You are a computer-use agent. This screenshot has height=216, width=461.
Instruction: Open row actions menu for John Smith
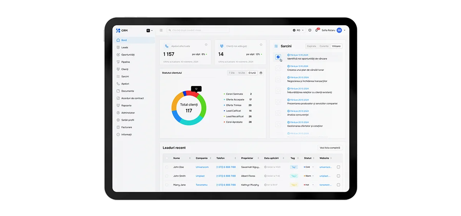pos(338,176)
